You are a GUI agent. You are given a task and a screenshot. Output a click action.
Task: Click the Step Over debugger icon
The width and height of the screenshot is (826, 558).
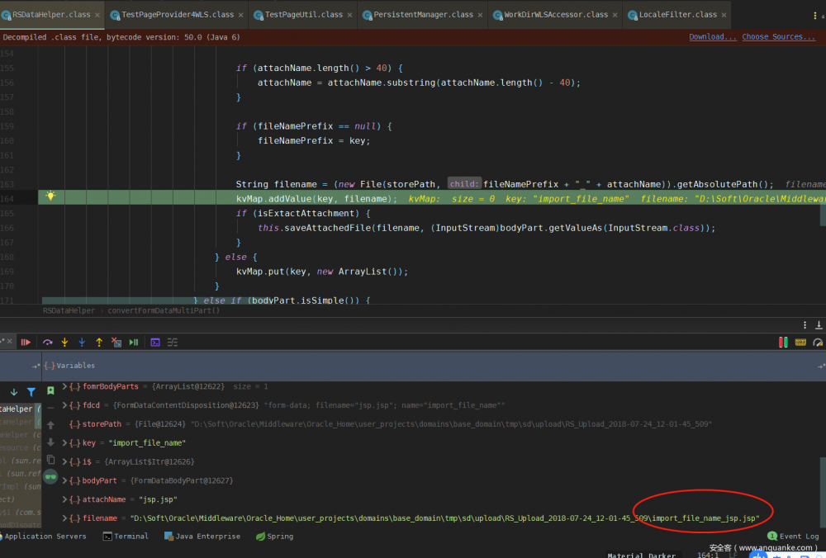tap(47, 342)
